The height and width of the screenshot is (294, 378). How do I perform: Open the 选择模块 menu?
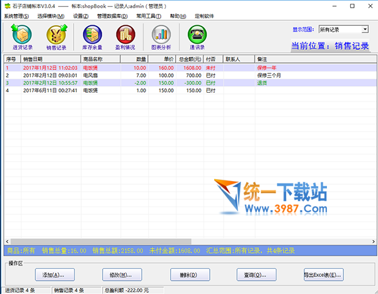coord(50,16)
